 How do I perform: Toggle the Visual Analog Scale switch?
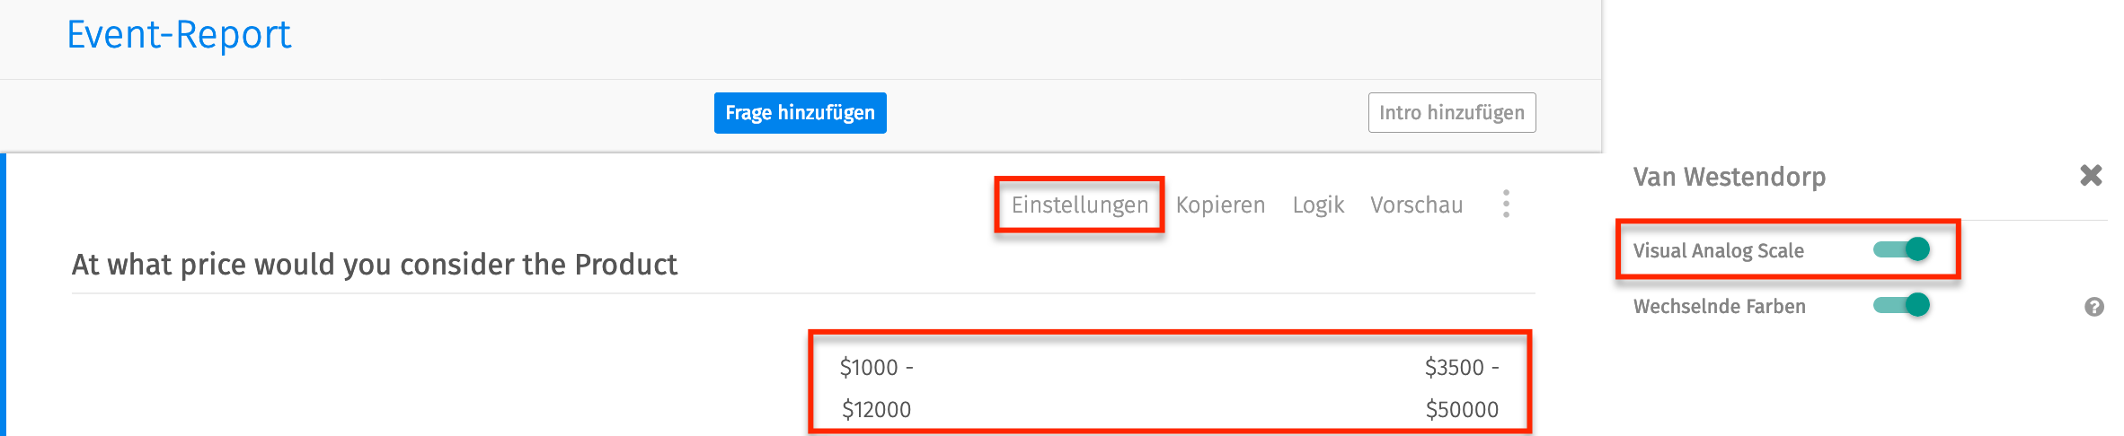[1901, 249]
